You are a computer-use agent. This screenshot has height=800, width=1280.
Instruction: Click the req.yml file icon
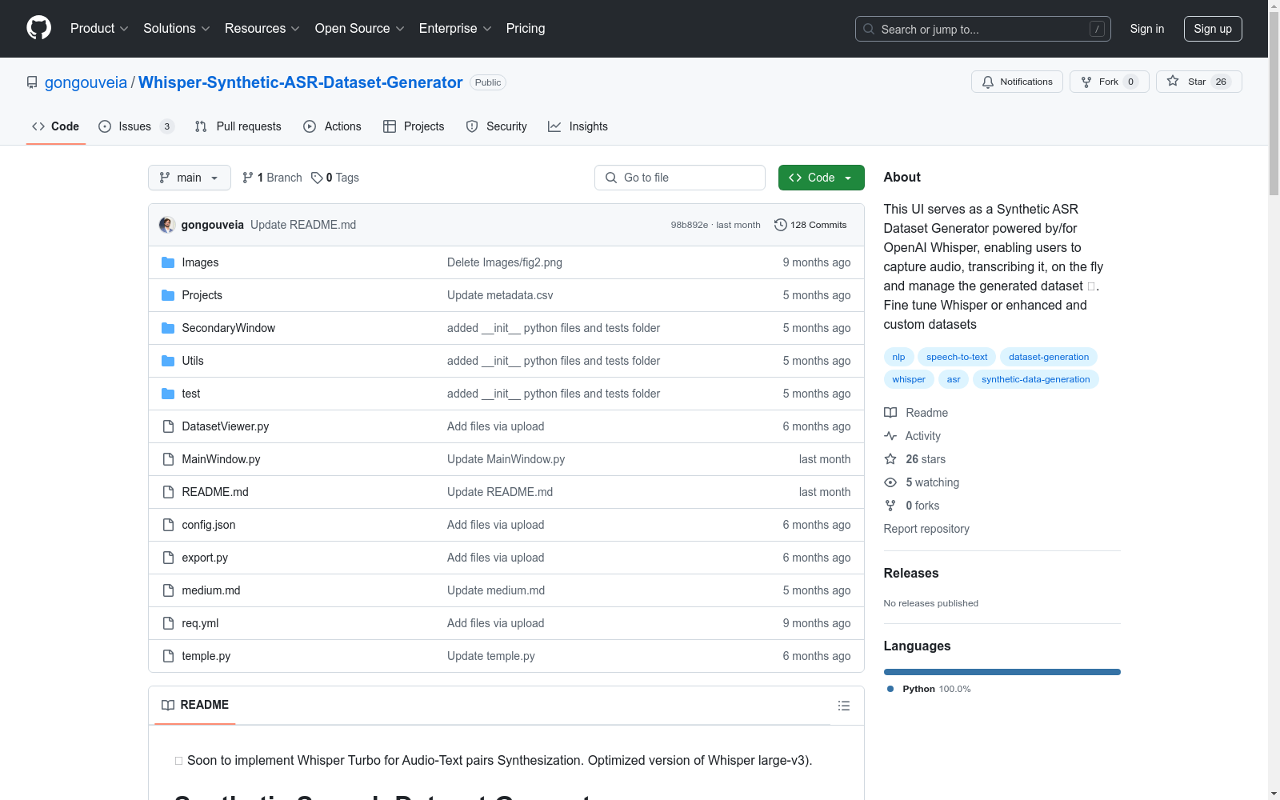[168, 623]
